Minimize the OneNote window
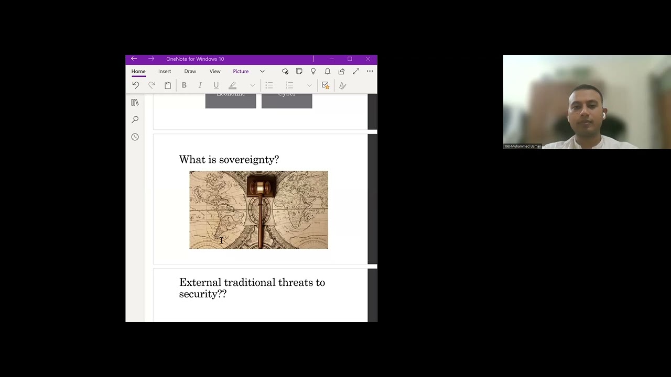 (x=332, y=59)
